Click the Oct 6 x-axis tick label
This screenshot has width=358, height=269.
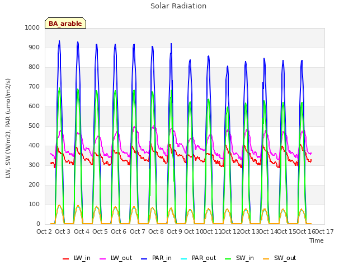(x=119, y=231)
